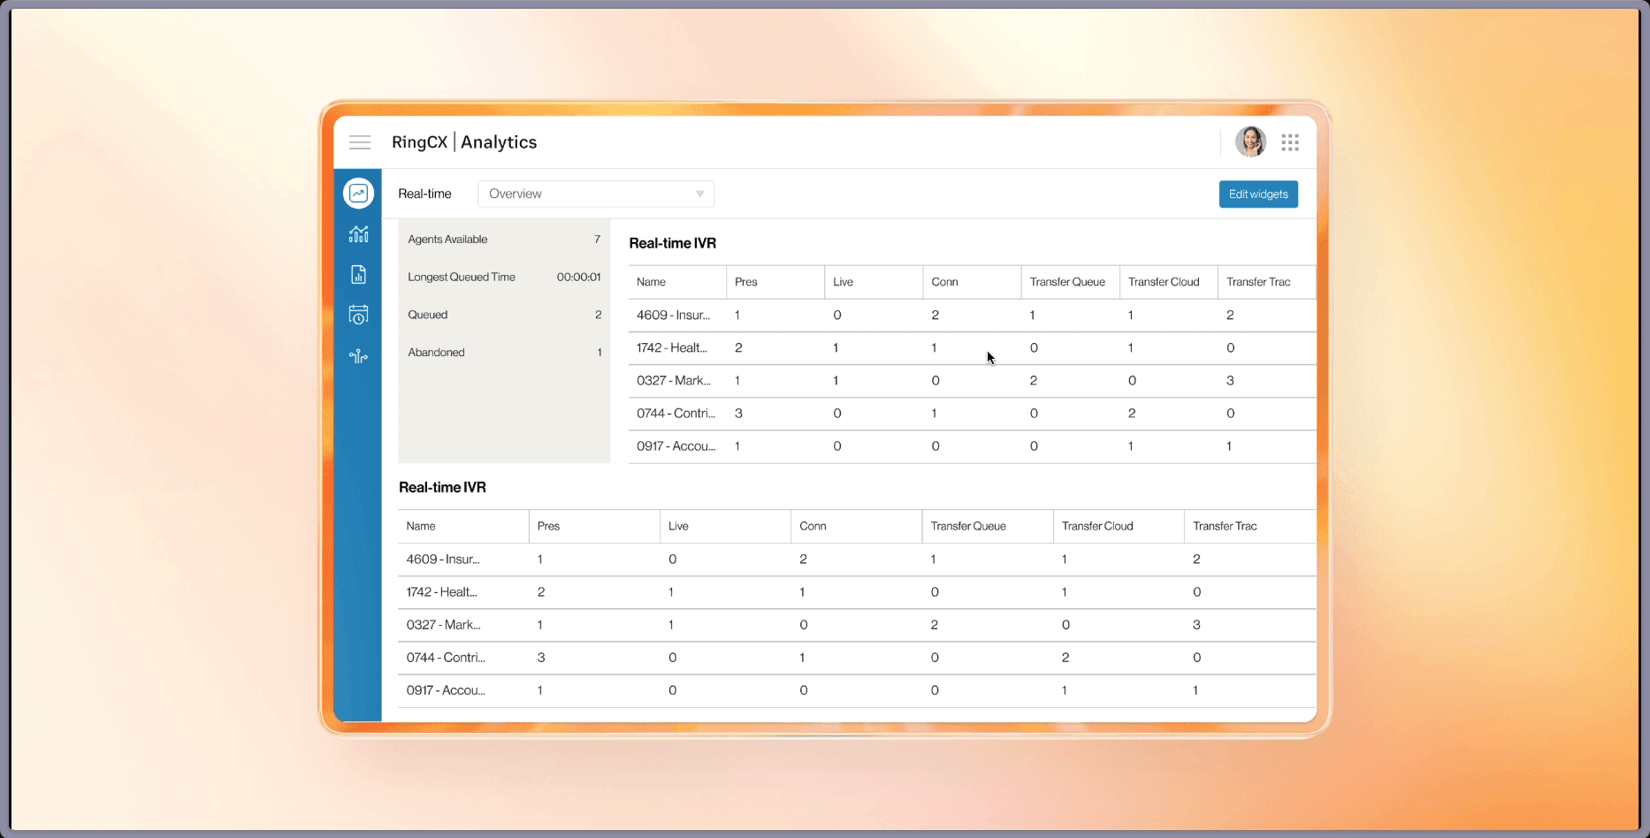Click Conn header in upper IVR table

(972, 282)
